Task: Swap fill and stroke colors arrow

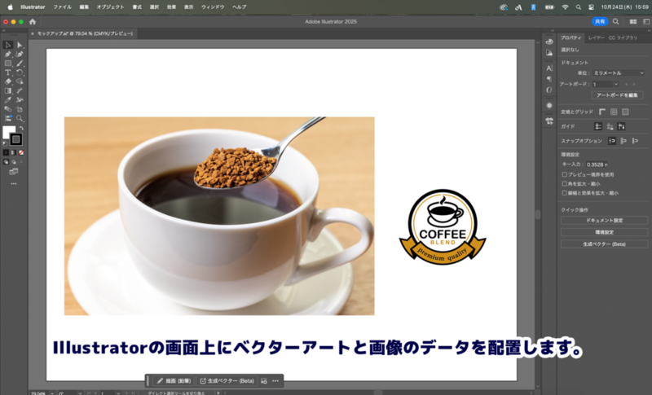Action: [21, 129]
